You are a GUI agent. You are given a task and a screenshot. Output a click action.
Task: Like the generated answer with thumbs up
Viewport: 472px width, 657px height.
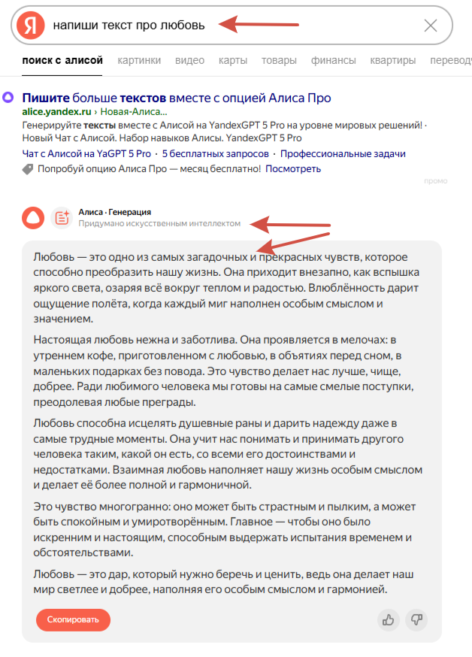click(x=389, y=619)
